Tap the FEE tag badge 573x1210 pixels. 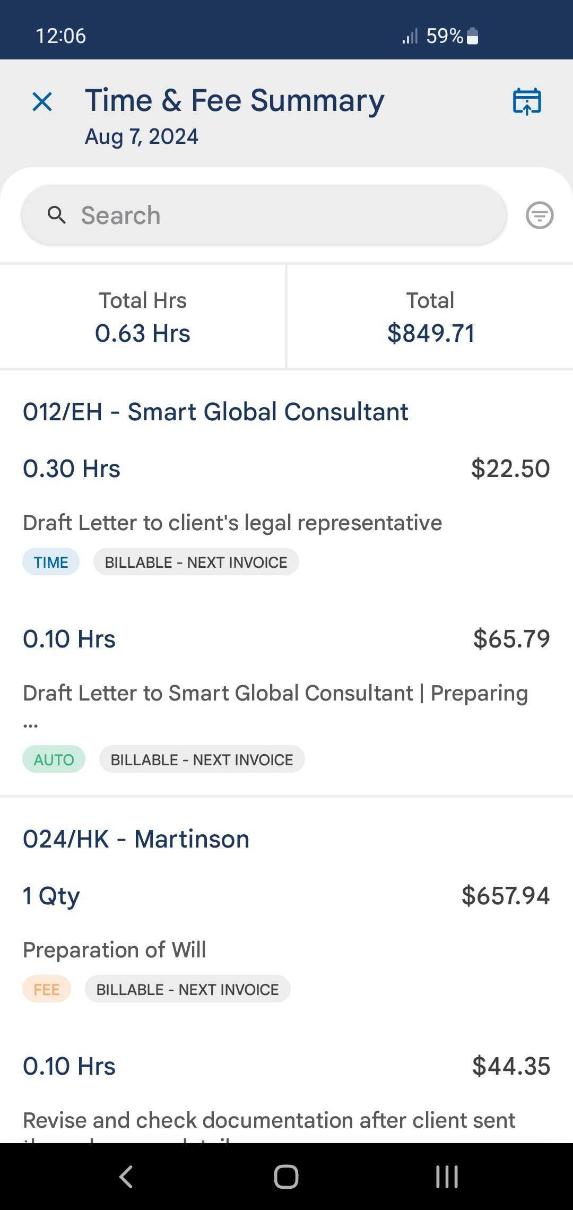coord(47,989)
